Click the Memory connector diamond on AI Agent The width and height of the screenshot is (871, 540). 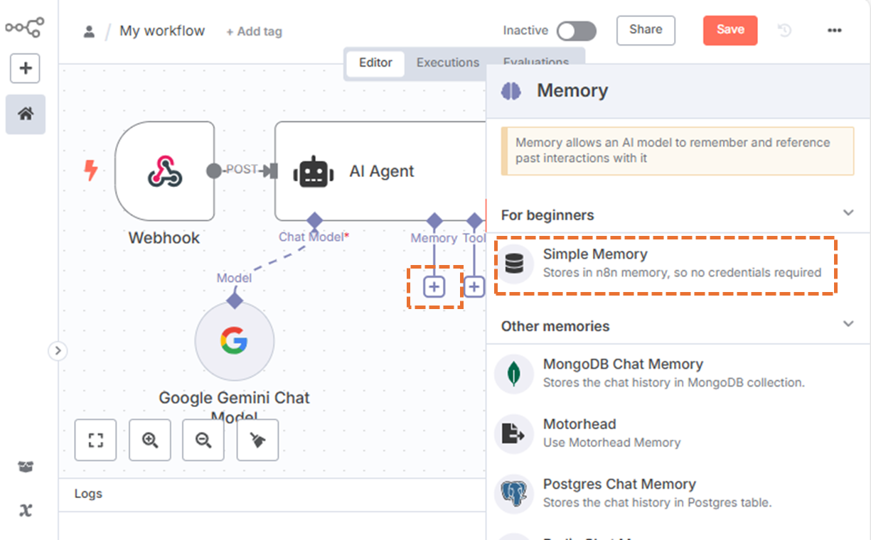pyautogui.click(x=434, y=220)
